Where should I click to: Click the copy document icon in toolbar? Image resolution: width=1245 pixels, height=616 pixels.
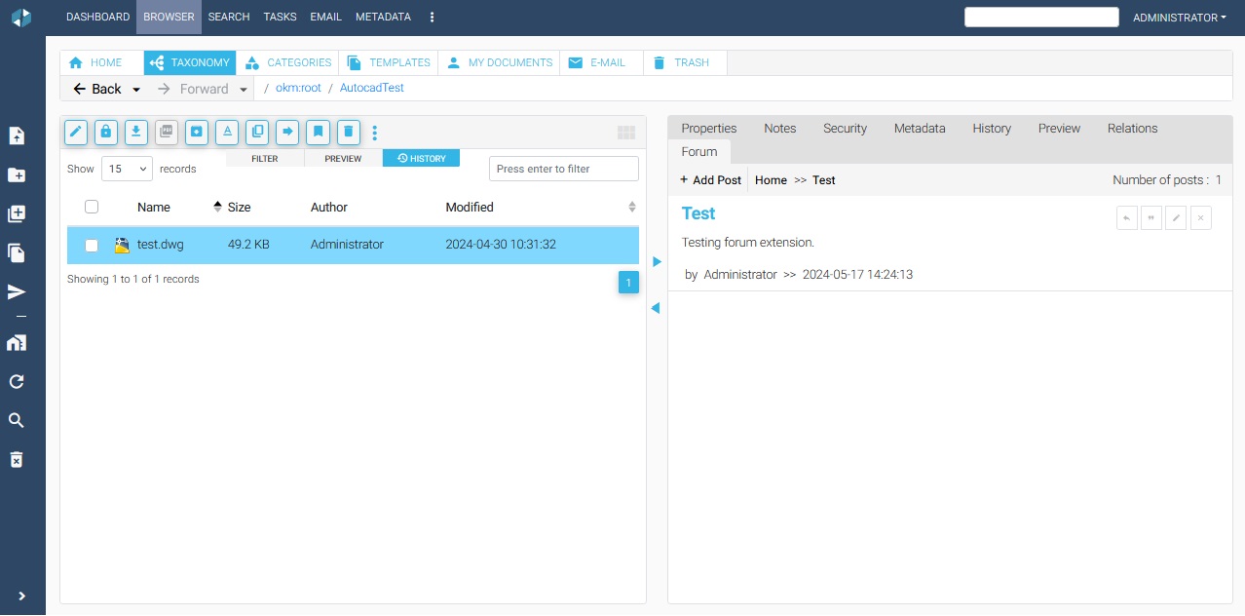257,132
